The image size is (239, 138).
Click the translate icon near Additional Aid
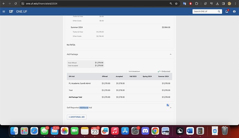[x=168, y=105]
